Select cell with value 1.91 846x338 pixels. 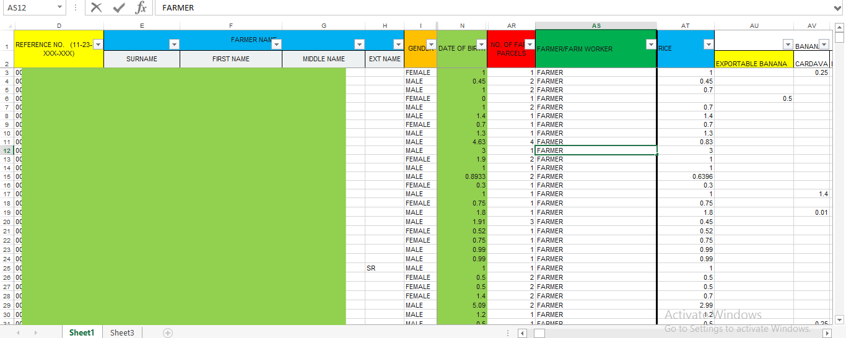pos(462,222)
